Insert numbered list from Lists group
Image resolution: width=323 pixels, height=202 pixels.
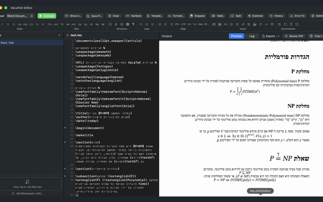pyautogui.click(x=147, y=24)
